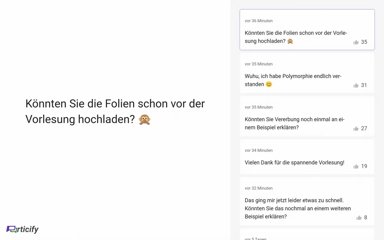384x240 pixels.
Task: Click the monkey emoji in the large question
Action: pyautogui.click(x=145, y=119)
